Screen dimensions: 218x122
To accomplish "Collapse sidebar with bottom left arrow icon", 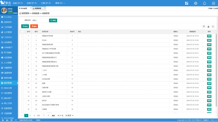I will tap(15, 120).
